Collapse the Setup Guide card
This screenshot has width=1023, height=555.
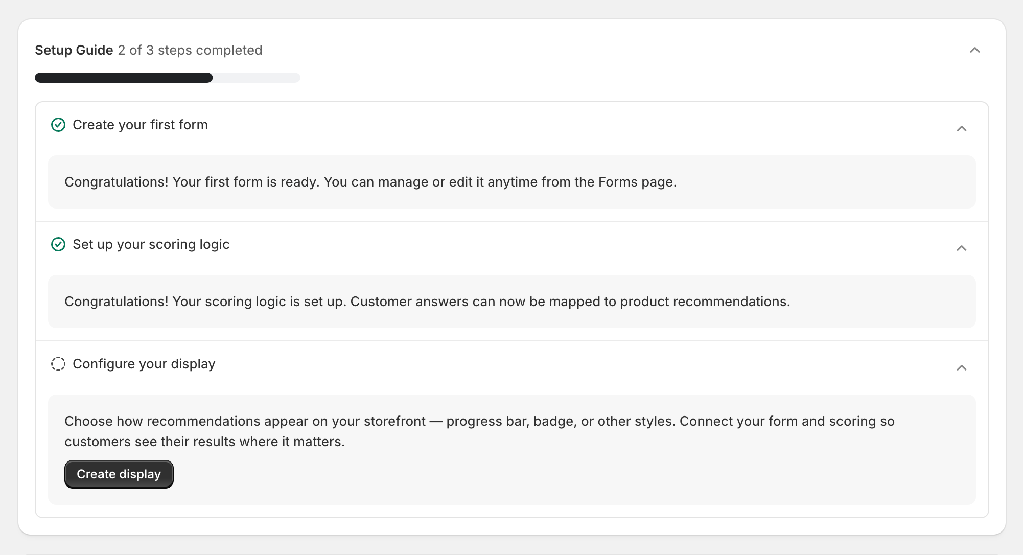tap(974, 50)
